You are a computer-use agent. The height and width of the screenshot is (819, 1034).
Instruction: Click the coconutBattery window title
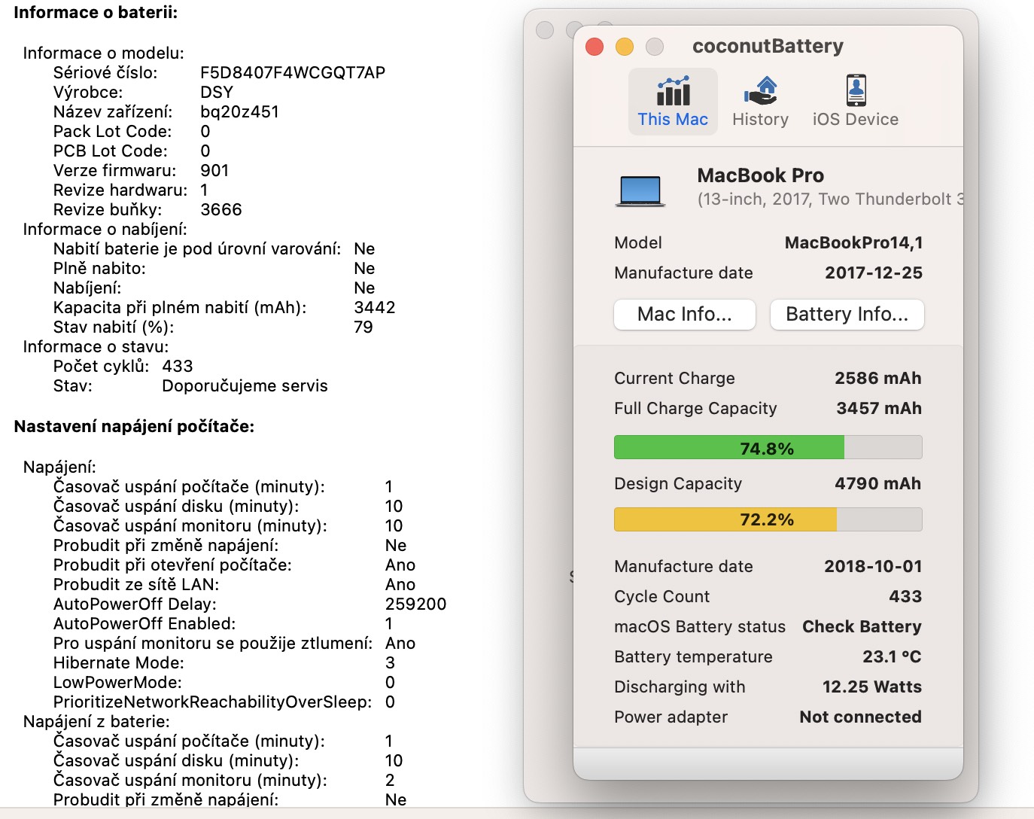coord(768,47)
